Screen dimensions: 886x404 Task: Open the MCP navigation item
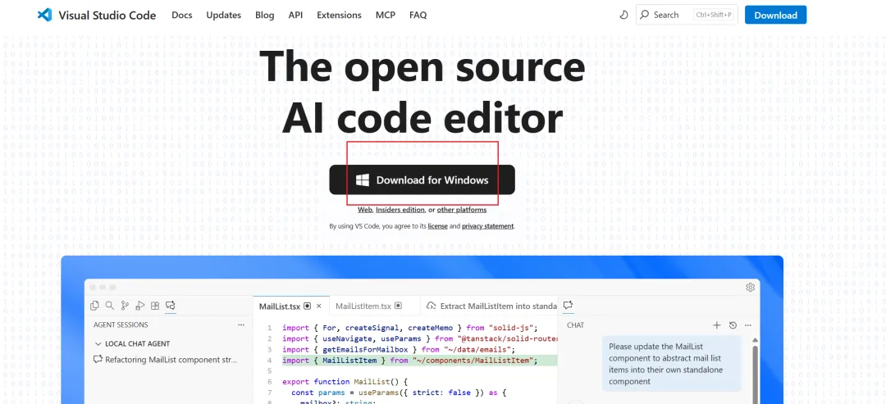tap(386, 16)
